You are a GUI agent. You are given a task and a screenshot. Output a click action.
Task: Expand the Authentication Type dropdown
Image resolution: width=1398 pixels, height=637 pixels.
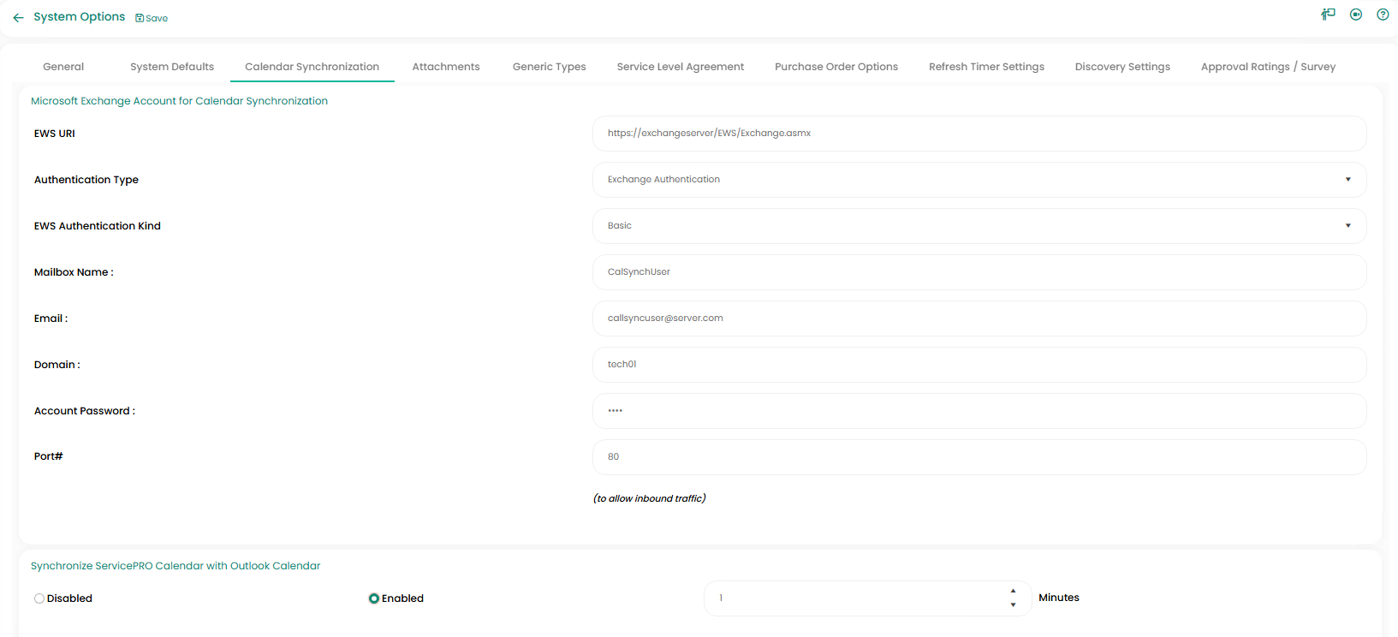pos(1347,180)
